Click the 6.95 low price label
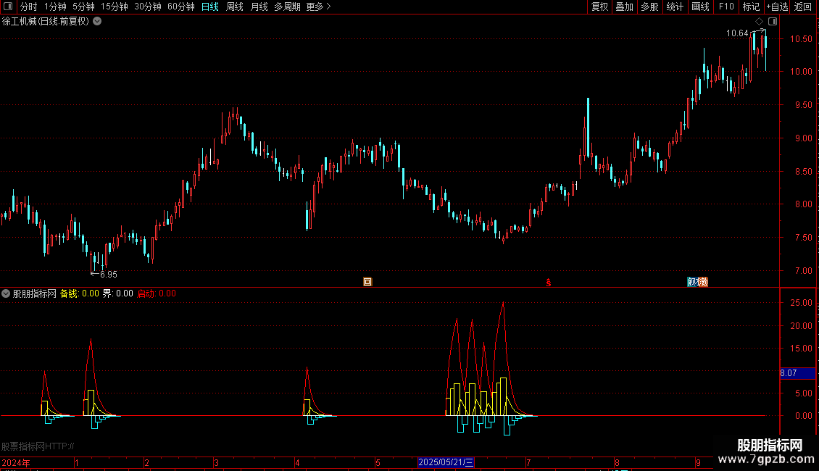 [x=109, y=275]
